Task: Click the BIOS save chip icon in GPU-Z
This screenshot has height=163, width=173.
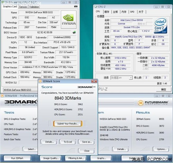Action: coord(74,32)
